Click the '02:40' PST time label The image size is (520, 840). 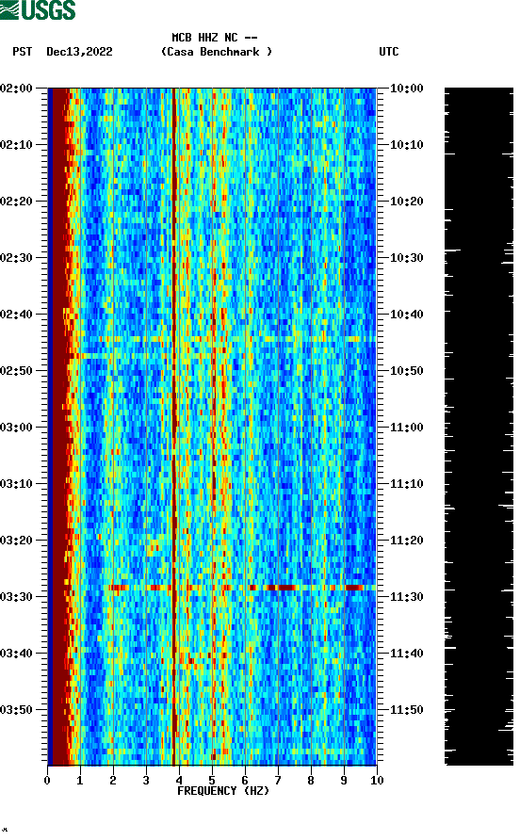(x=16, y=315)
